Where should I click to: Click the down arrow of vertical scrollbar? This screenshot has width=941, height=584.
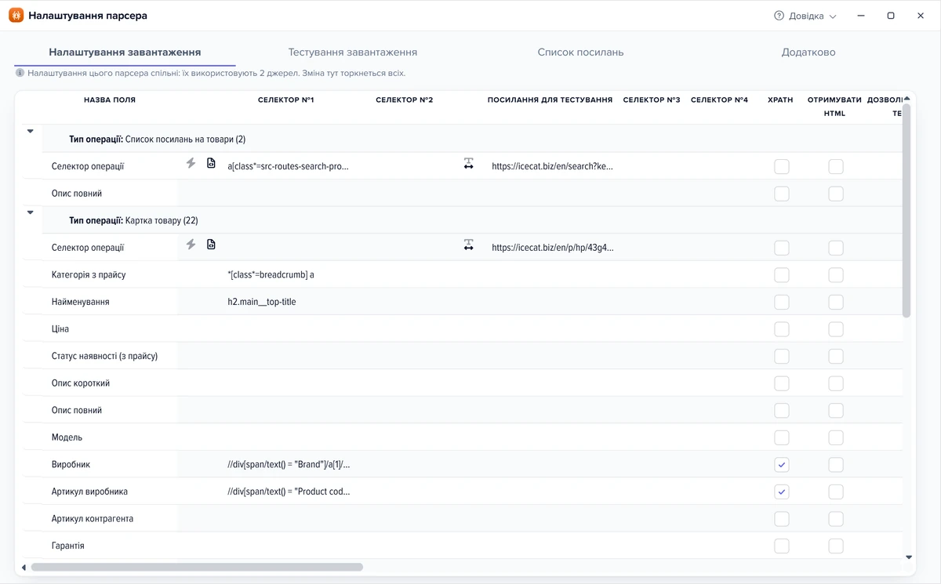click(909, 557)
